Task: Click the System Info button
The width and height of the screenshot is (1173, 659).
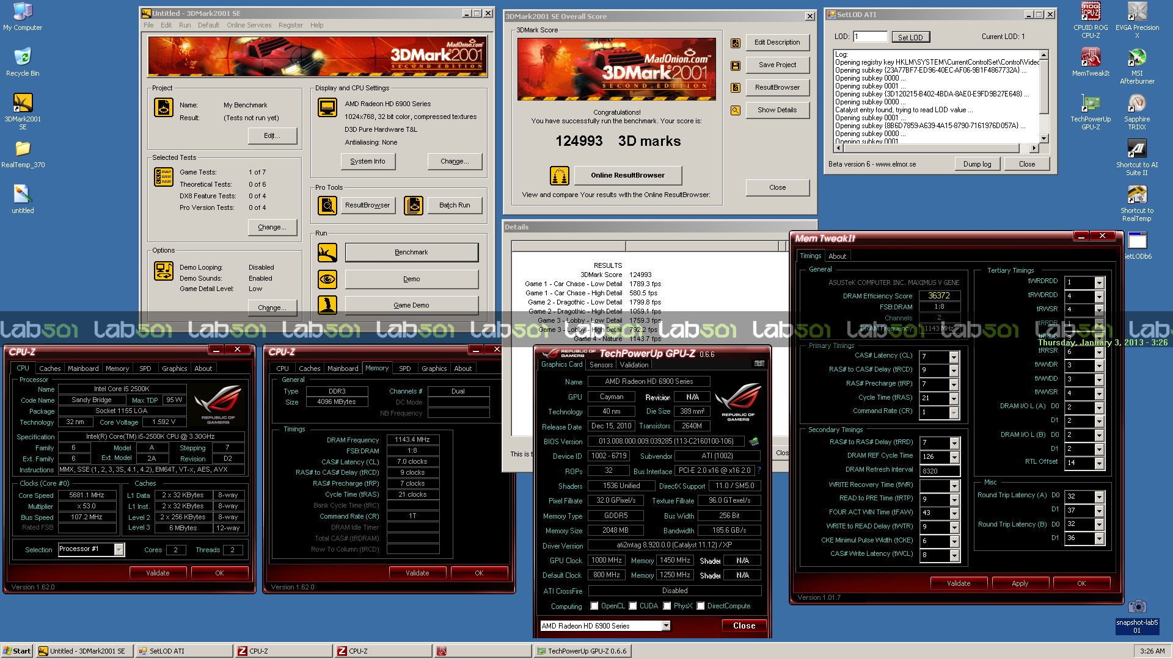Action: (x=368, y=162)
